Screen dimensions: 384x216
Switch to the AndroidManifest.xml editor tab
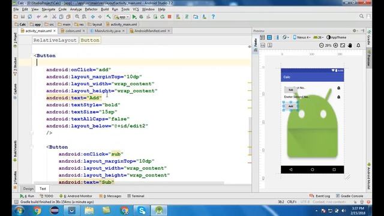(x=150, y=31)
